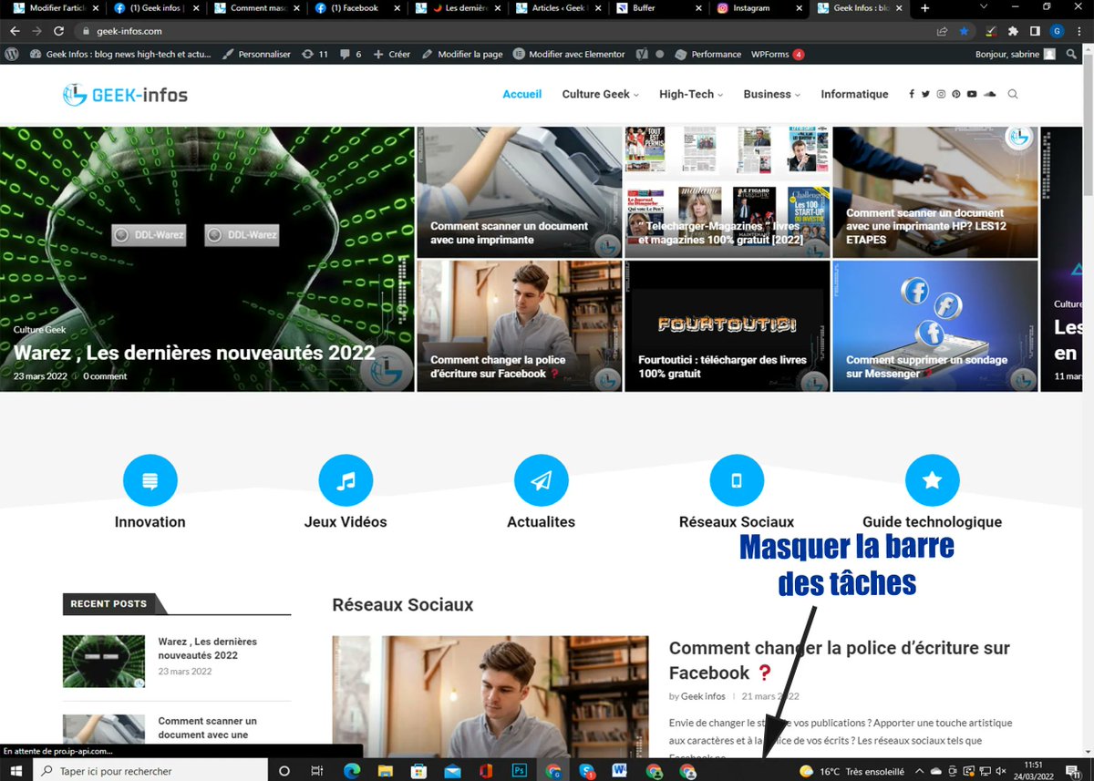This screenshot has width=1094, height=781.
Task: Expand the Business navigation dropdown
Action: [770, 94]
